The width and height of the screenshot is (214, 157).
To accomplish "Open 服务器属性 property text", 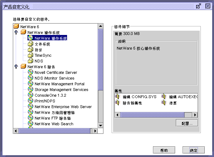I will (x=132, y=103).
